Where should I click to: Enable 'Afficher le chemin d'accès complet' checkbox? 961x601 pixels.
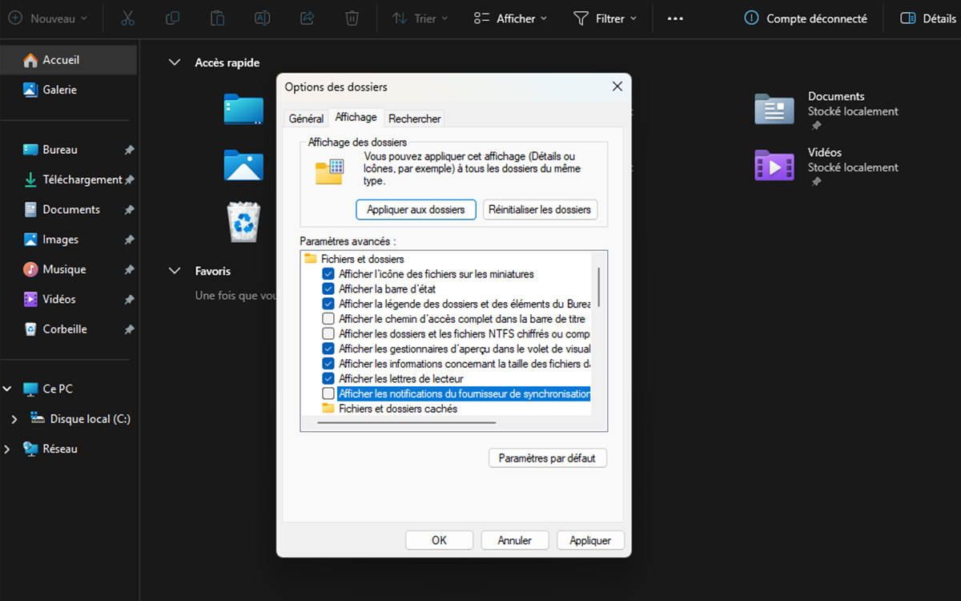pyautogui.click(x=328, y=319)
